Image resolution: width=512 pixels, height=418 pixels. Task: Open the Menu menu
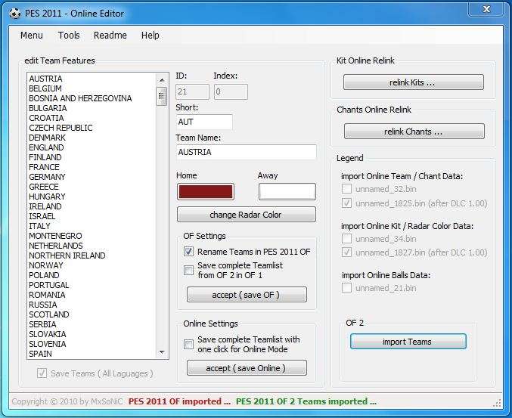coord(32,36)
